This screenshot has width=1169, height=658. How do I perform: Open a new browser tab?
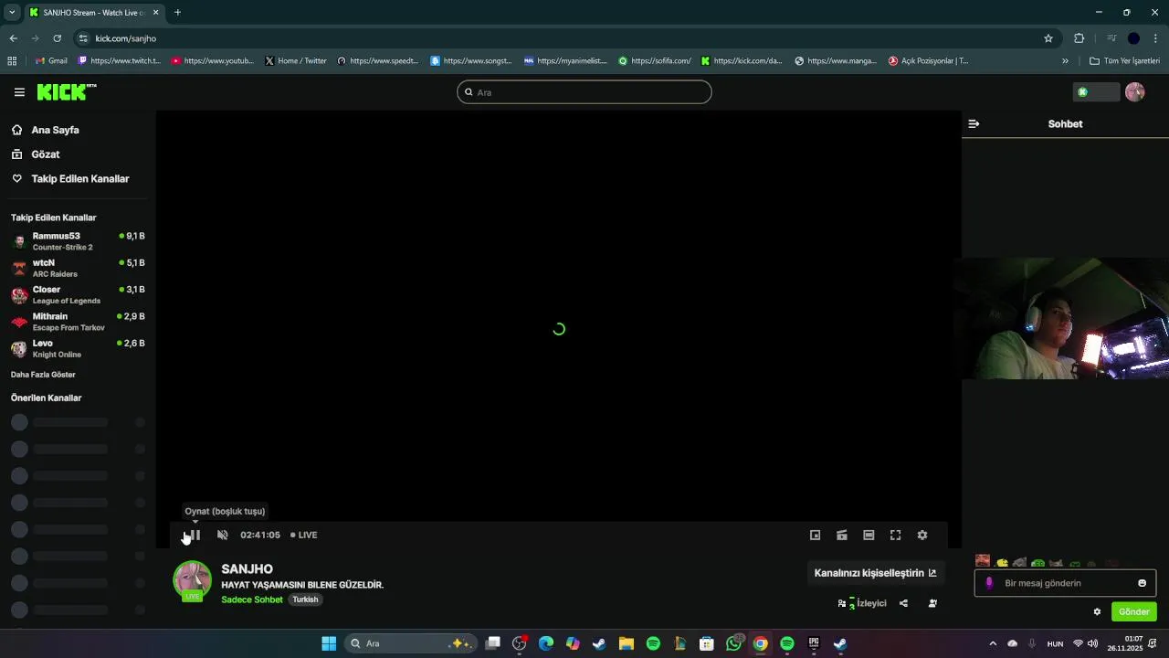point(177,12)
